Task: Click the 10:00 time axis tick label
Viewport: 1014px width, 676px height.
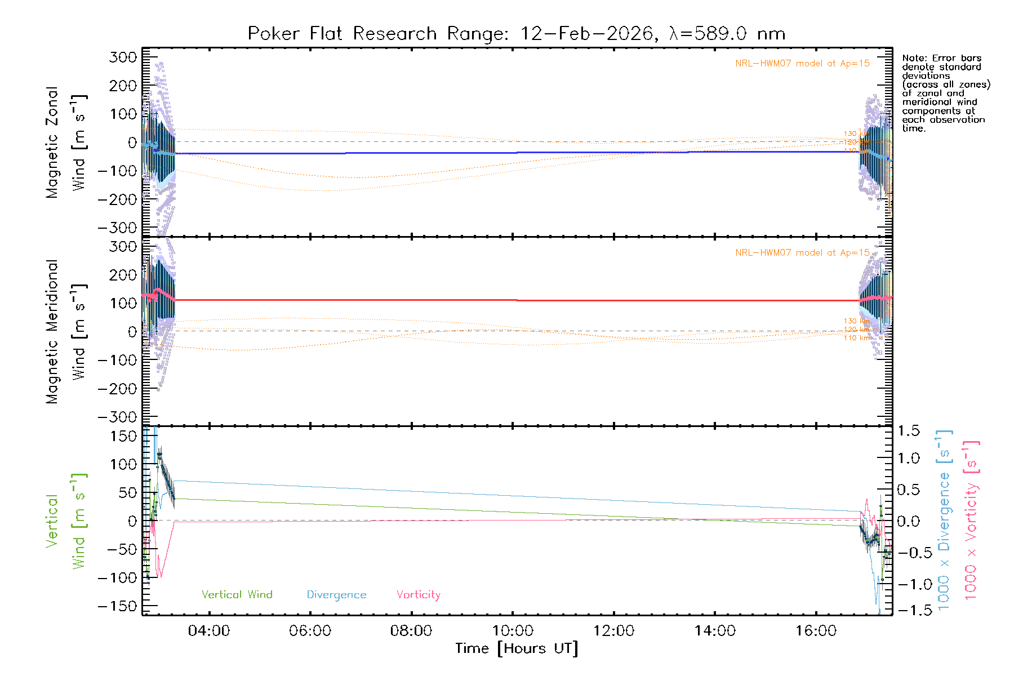Action: [513, 631]
